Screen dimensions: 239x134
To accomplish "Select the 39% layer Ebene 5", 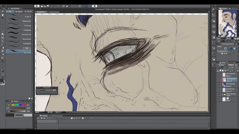I will point(230,90).
